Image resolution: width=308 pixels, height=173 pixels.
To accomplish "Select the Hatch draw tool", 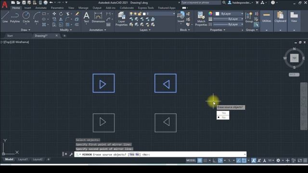I will coord(44,25).
